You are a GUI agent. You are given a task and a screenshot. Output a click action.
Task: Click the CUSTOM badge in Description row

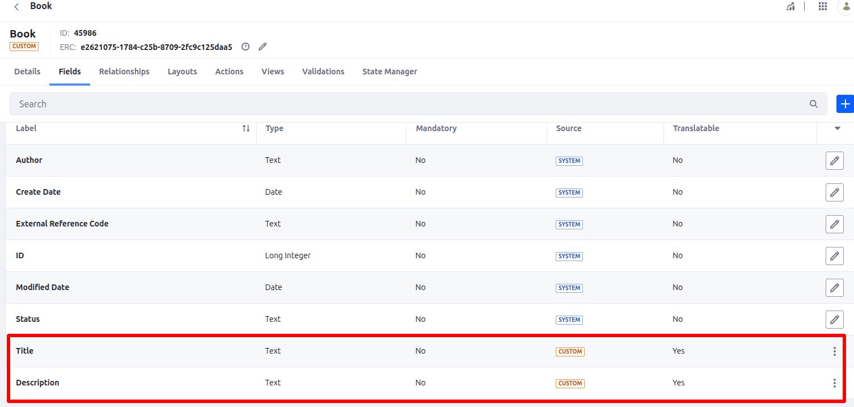pos(570,383)
